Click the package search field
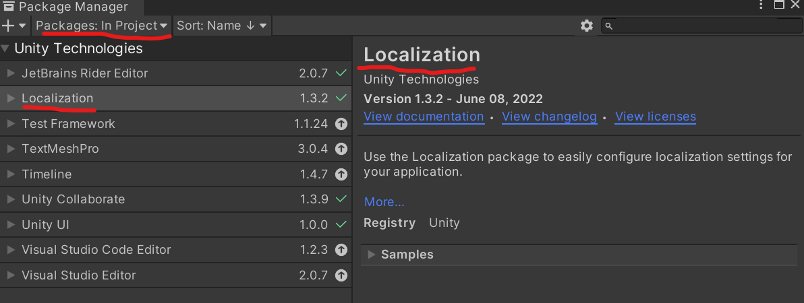This screenshot has width=804, height=303. point(701,26)
